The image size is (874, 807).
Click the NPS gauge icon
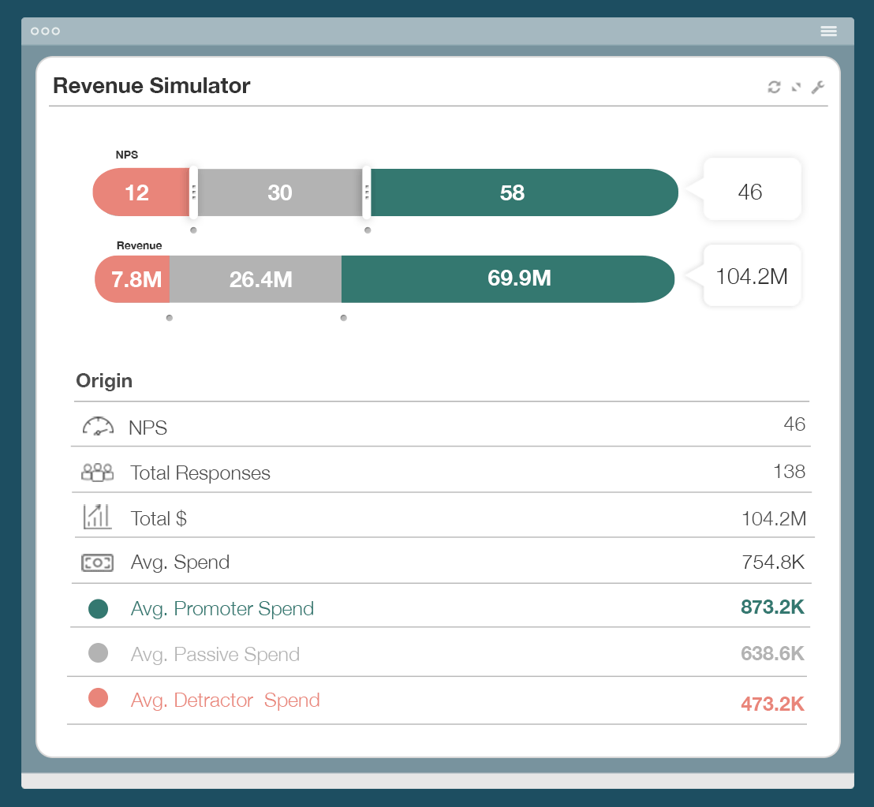coord(98,427)
